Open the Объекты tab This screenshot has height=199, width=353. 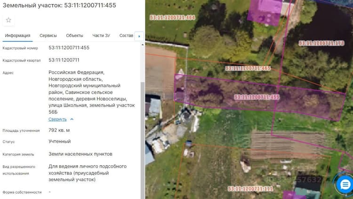[74, 36]
